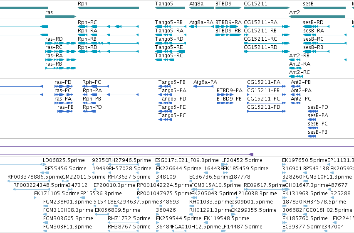The height and width of the screenshot is (233, 354).
Task: Select EST EK056809.5prime
Action: pyautogui.click(x=117, y=210)
